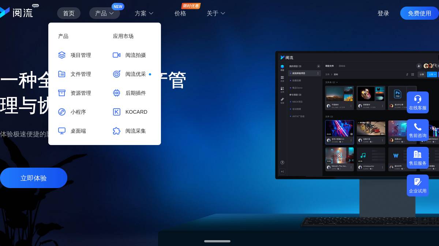This screenshot has height=246, width=439.
Task: Click the 阅流 logo icon
Action: 4,13
